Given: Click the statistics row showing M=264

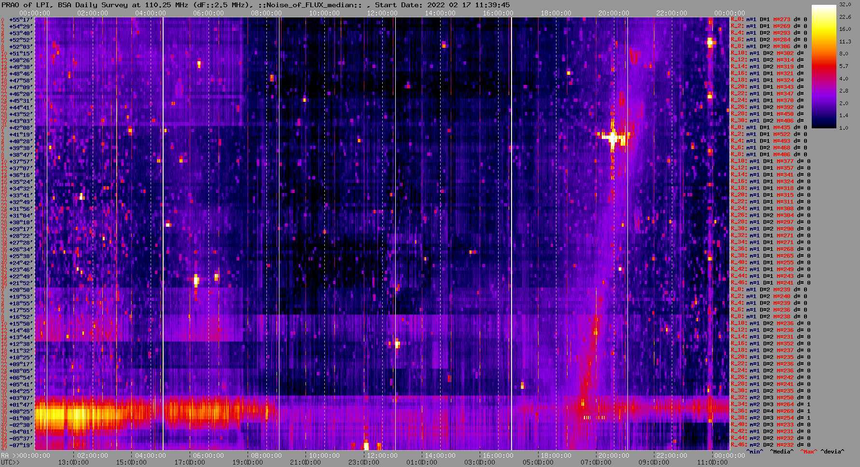Looking at the screenshot, I should (x=771, y=405).
